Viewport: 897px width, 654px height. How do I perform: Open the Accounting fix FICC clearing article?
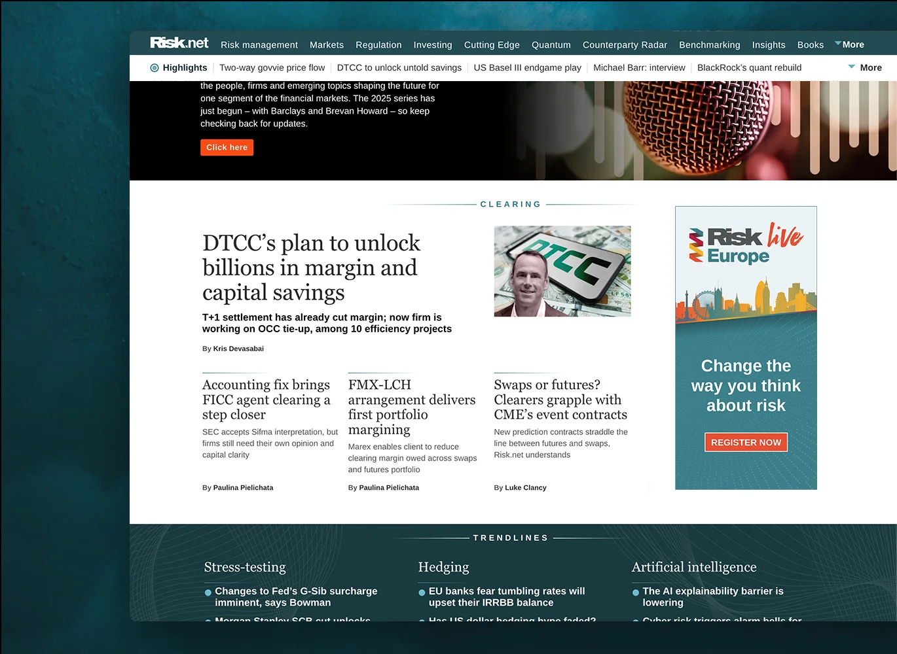click(266, 400)
